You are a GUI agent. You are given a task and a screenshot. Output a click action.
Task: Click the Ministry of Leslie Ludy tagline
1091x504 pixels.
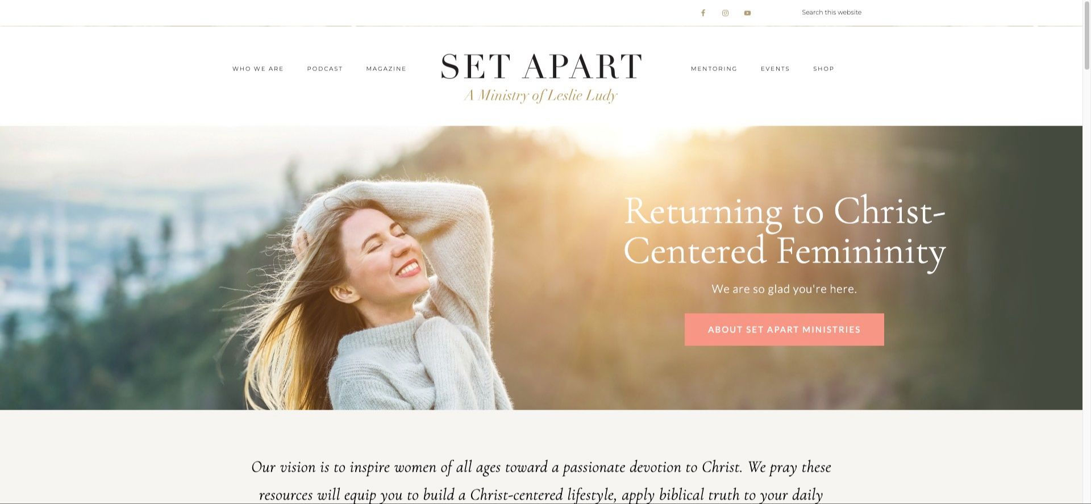click(x=540, y=95)
